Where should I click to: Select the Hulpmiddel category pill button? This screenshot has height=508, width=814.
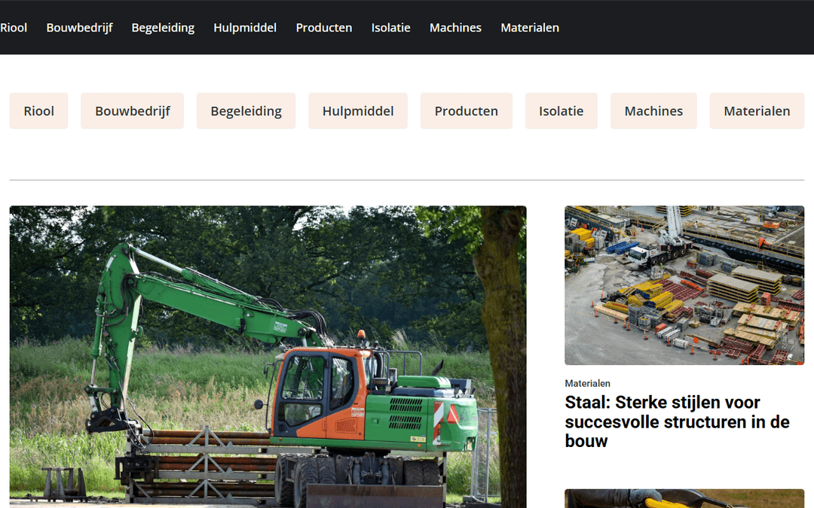click(358, 111)
